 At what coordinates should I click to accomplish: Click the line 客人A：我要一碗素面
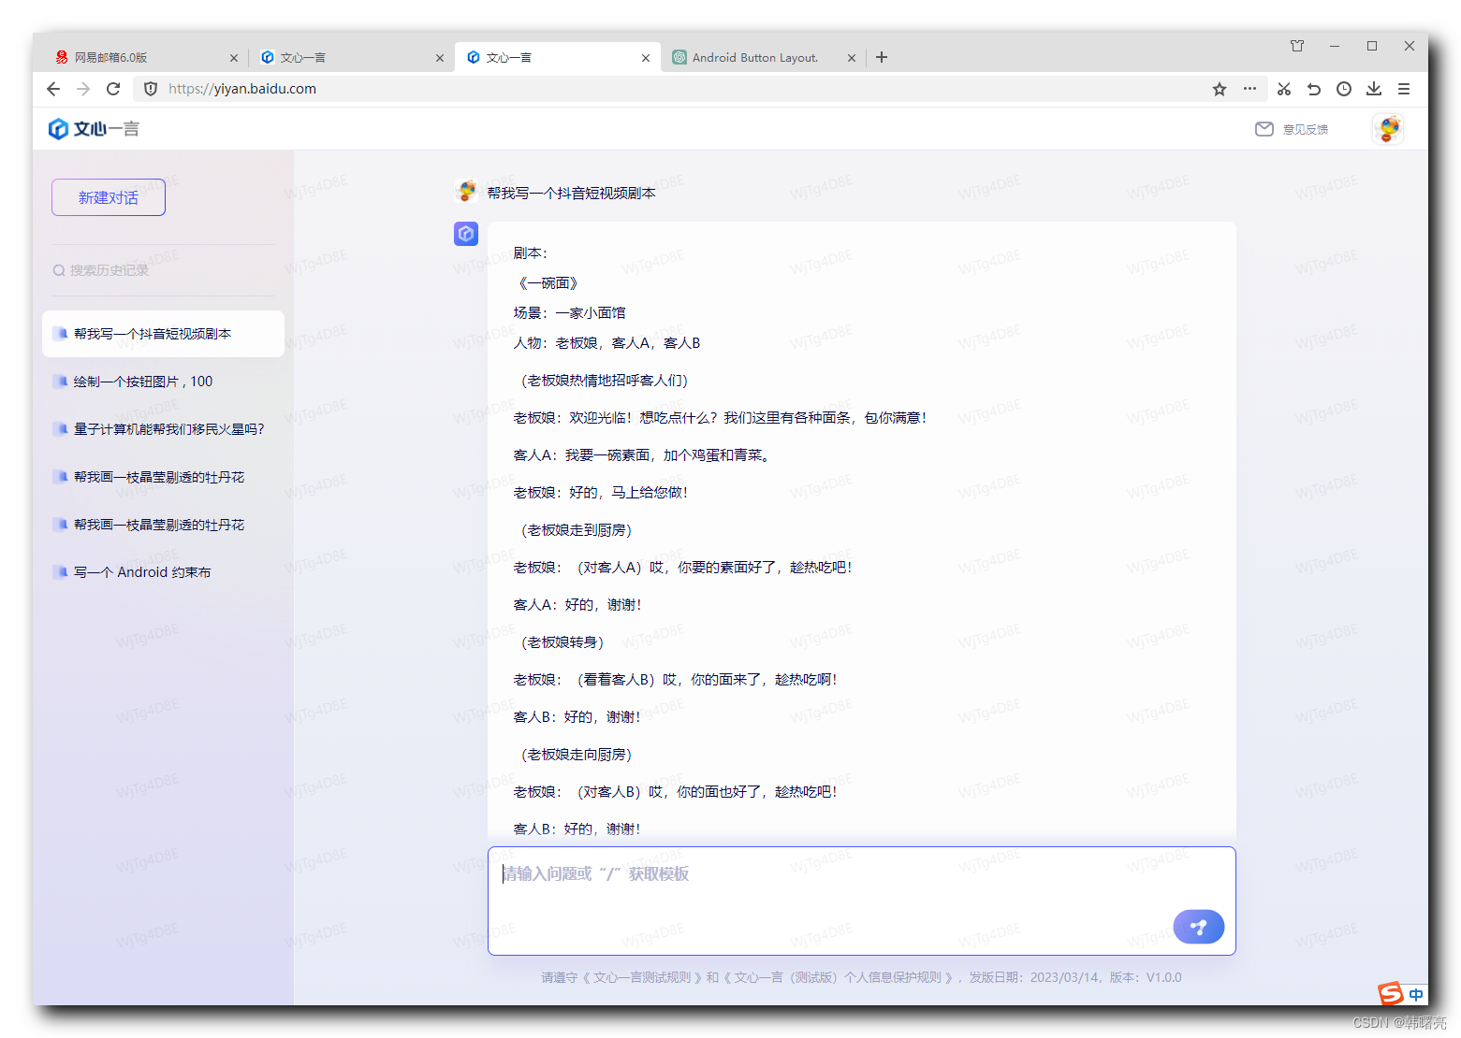[642, 455]
